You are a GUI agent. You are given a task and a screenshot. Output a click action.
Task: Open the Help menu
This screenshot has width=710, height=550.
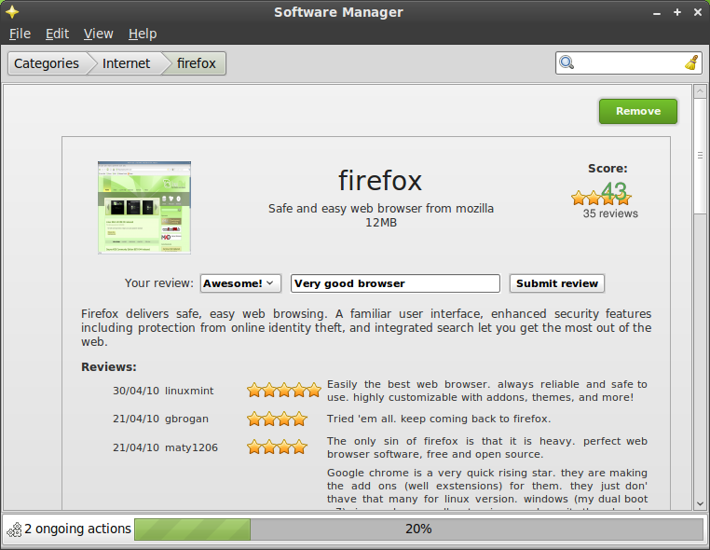pyautogui.click(x=143, y=34)
